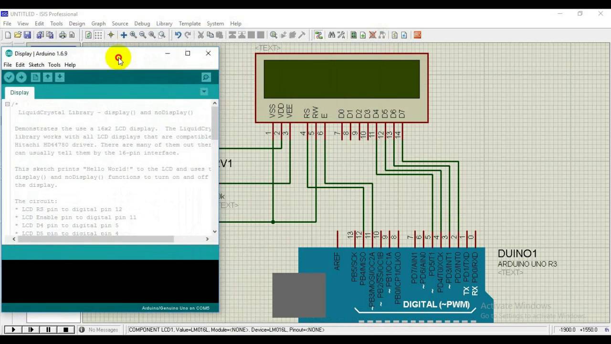Image resolution: width=611 pixels, height=344 pixels.
Task: Click the ARDUINO UNO R3 label
Action: click(527, 264)
